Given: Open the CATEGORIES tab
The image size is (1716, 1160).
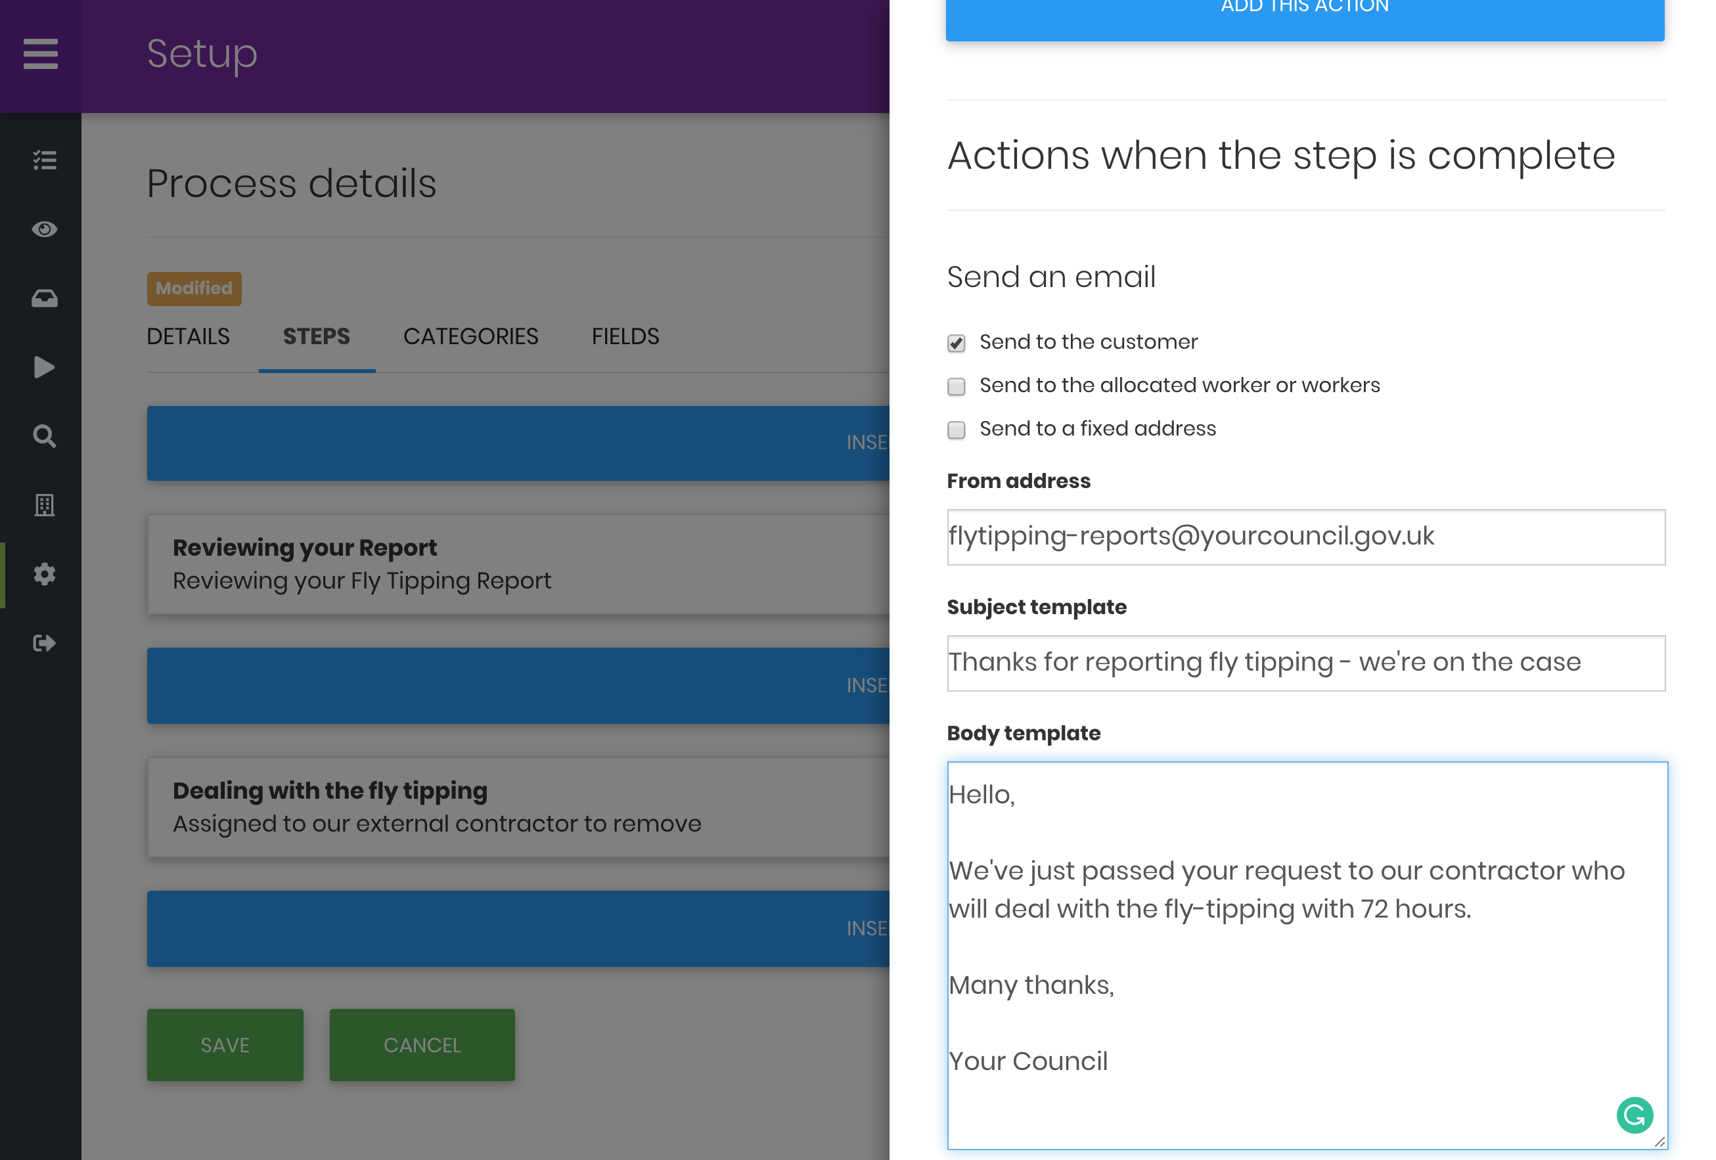Looking at the screenshot, I should pos(470,337).
